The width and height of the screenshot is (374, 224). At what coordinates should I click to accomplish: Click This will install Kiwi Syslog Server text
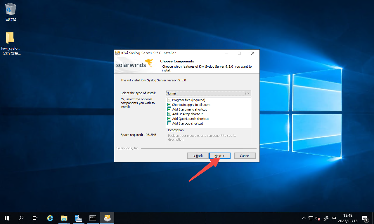[x=153, y=80]
